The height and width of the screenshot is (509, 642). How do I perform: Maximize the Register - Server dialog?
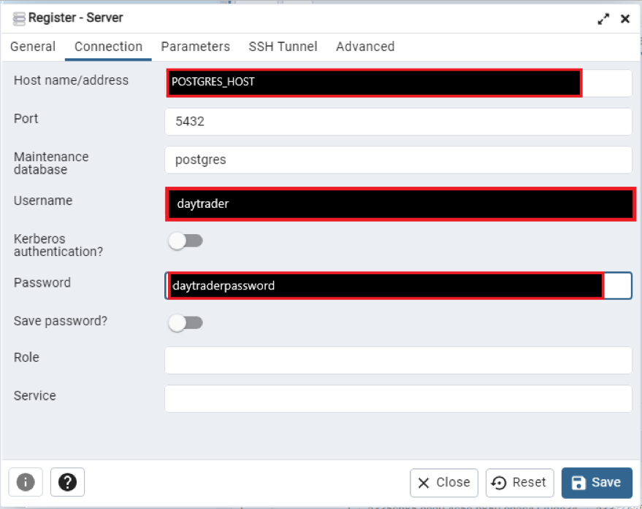point(603,19)
